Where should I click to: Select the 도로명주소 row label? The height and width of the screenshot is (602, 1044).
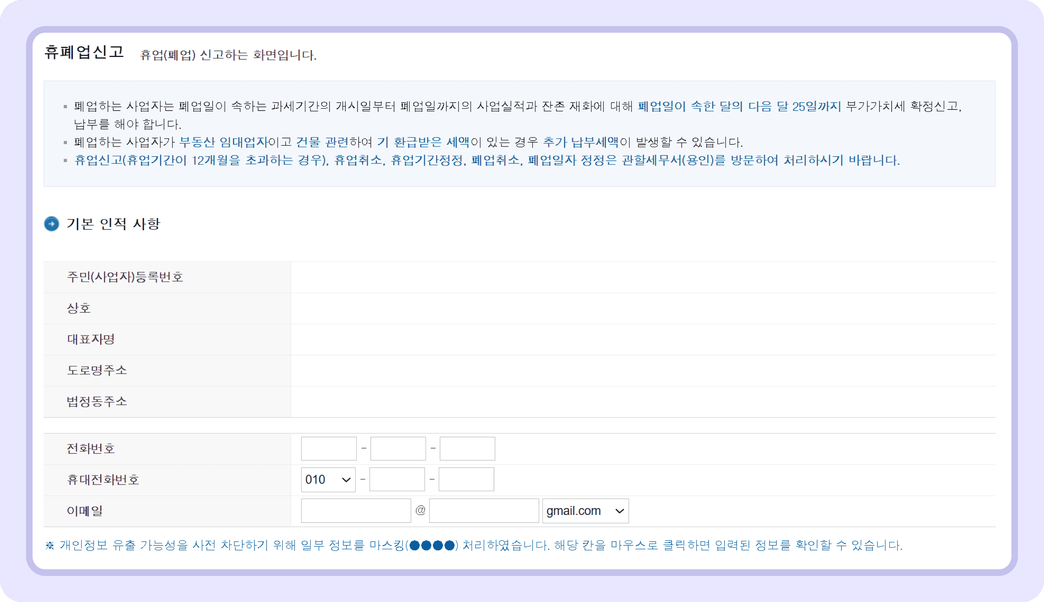(x=97, y=371)
